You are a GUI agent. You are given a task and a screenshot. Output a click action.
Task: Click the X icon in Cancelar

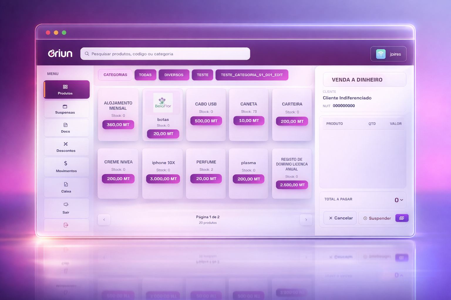(x=331, y=218)
